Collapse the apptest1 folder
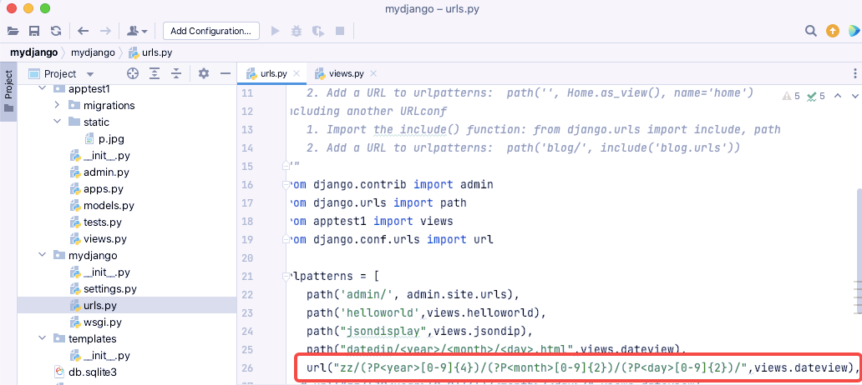Screen dimensions: 862x385 pos(43,89)
